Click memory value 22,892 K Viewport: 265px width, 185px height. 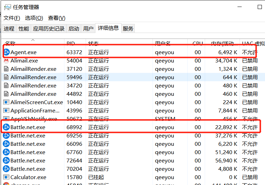(226, 127)
